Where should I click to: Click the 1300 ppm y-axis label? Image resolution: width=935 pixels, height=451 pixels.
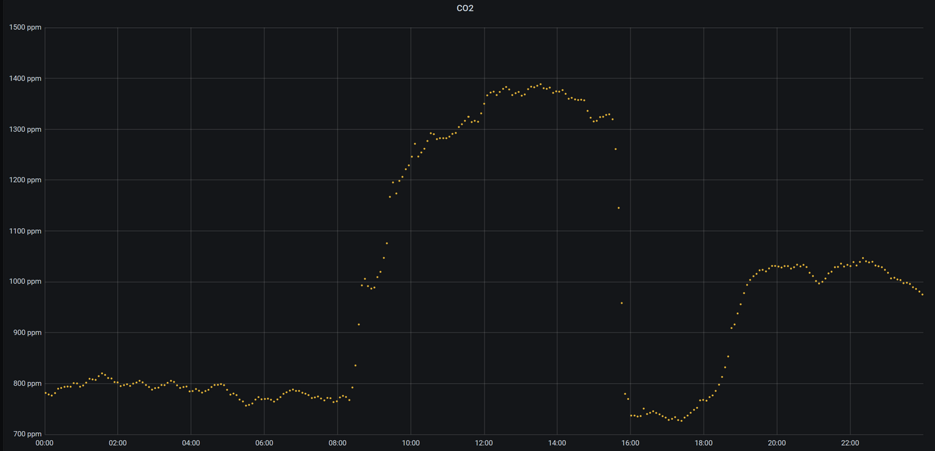pos(25,129)
